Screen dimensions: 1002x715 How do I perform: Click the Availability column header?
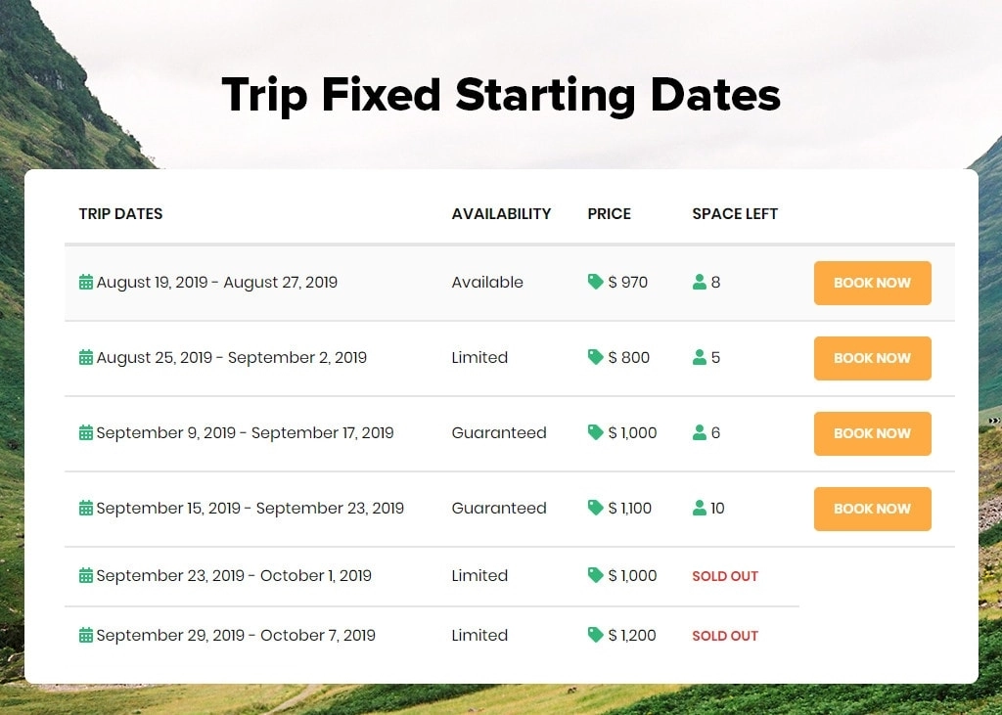(501, 213)
